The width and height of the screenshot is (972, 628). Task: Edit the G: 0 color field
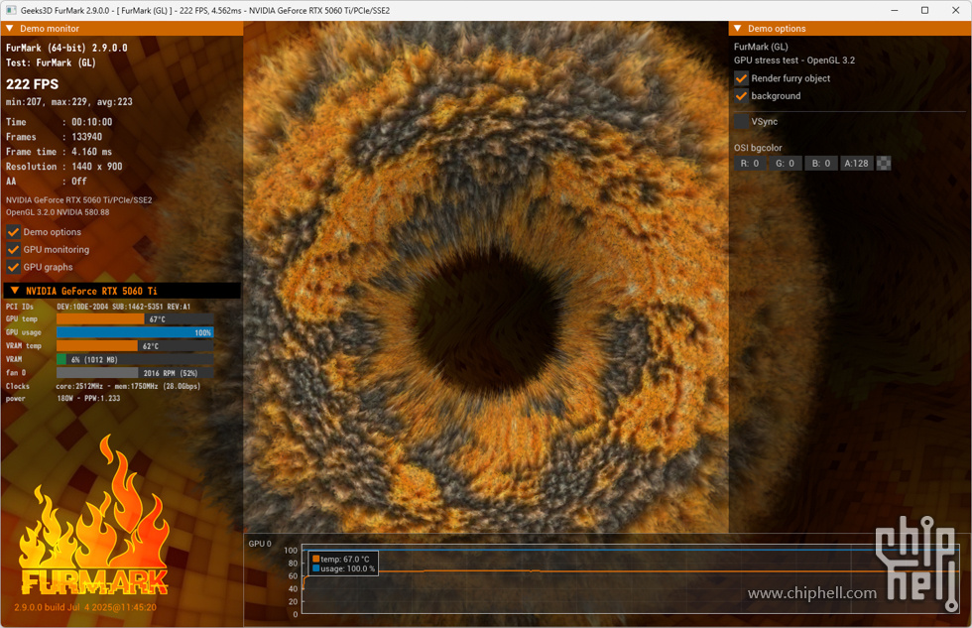785,164
